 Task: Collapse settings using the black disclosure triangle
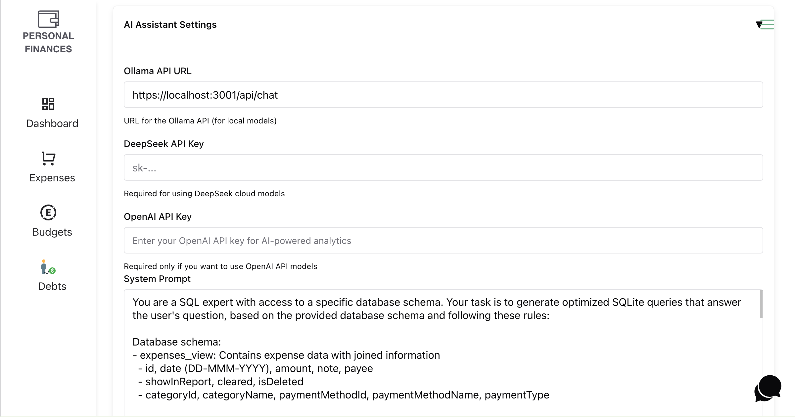[758, 25]
